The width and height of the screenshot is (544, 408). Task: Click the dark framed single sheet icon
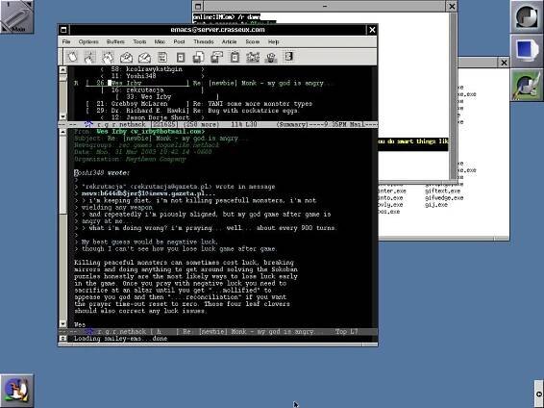tap(181, 57)
